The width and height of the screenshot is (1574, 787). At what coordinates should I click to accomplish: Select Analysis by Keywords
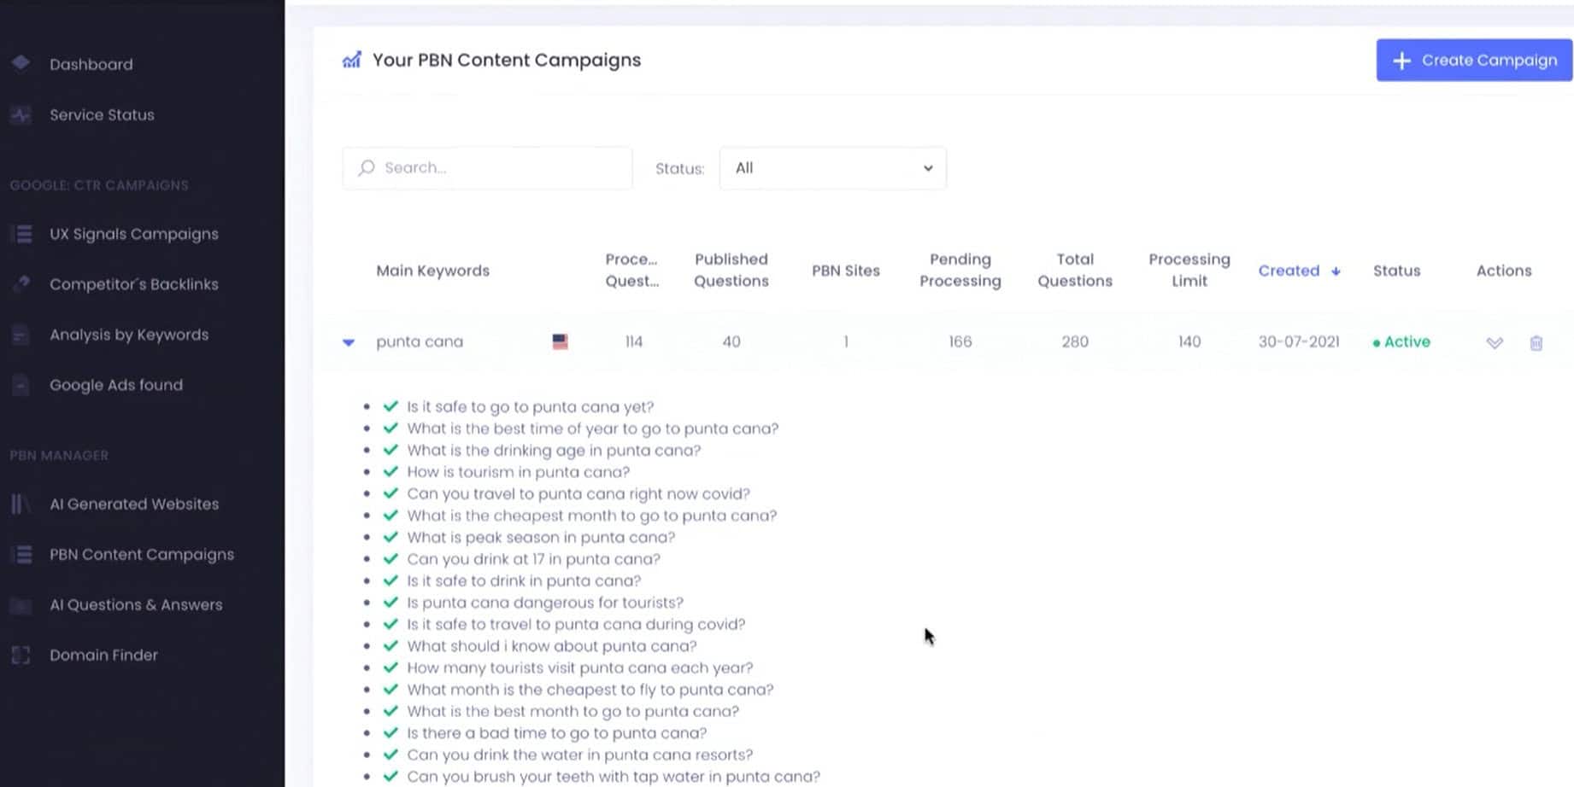click(x=128, y=335)
